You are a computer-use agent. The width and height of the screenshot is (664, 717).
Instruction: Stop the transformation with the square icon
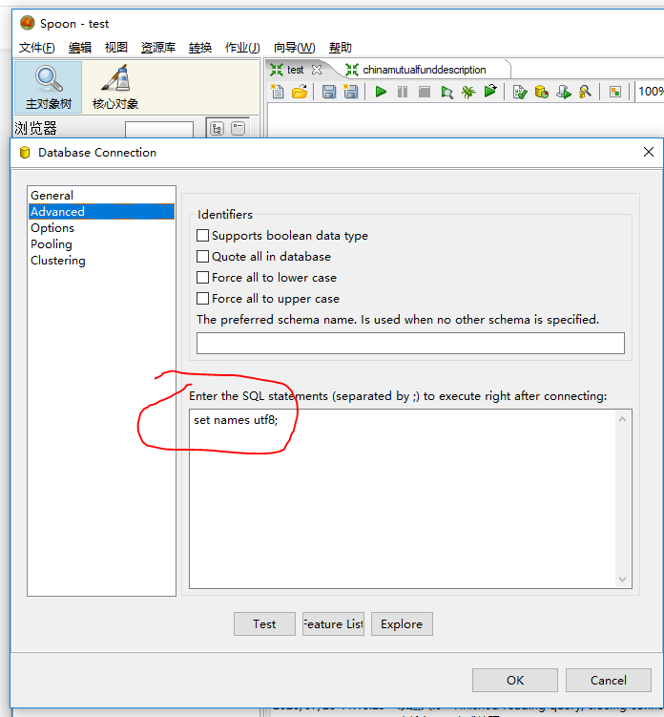[425, 92]
